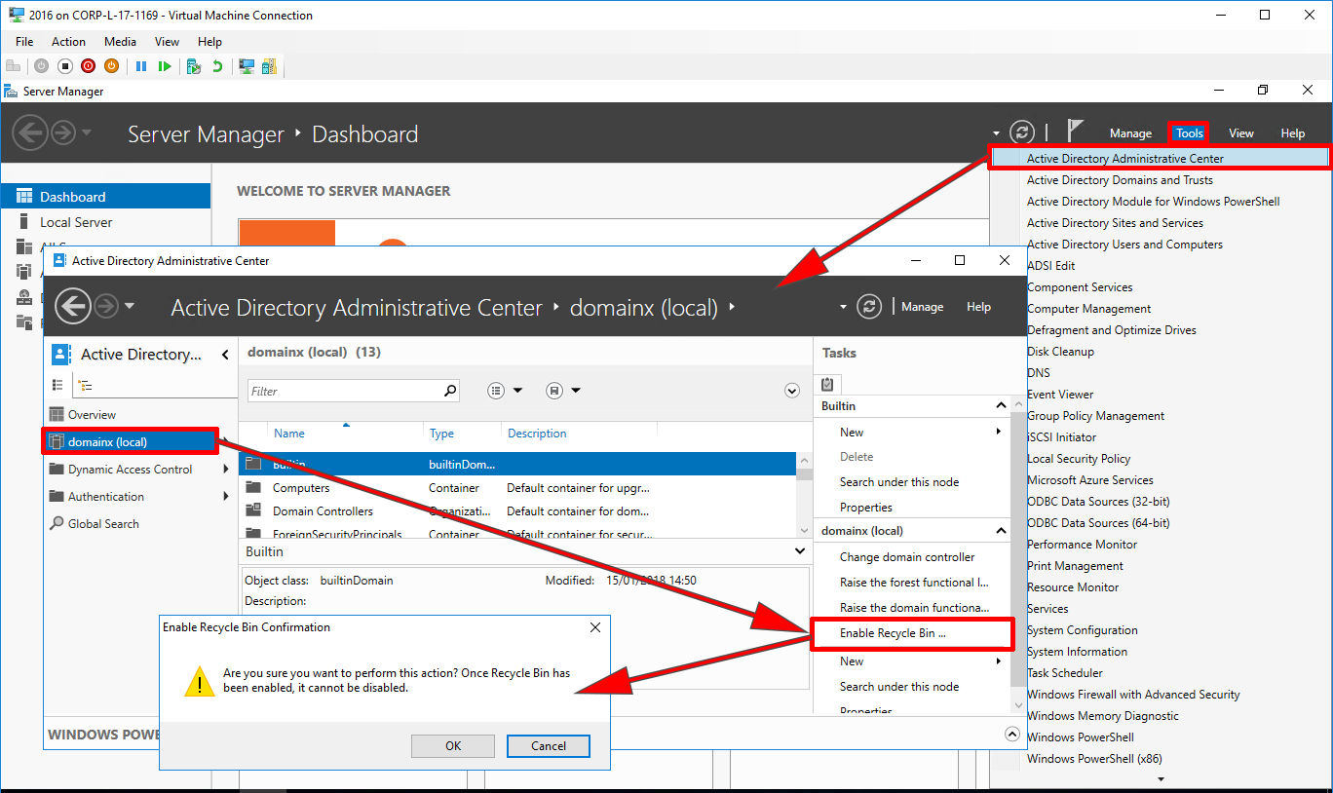
Task: Select Active Directory Administrative Center from Tools menu
Action: point(1125,157)
